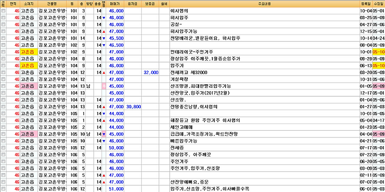The image size is (385, 192).
Task: Click the 산전망예뻐요,중문 description cell
Action: [x=264, y=182]
